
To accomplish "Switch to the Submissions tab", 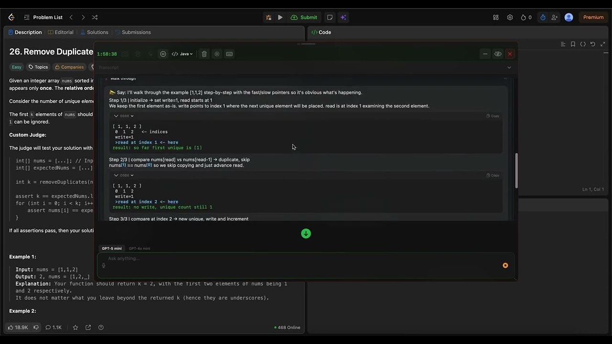I will [133, 32].
